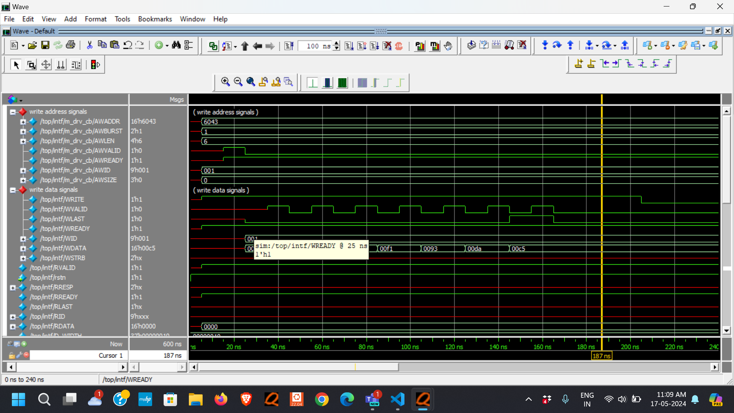The width and height of the screenshot is (734, 413).
Task: Click the Zoom In magnifier icon
Action: click(225, 82)
